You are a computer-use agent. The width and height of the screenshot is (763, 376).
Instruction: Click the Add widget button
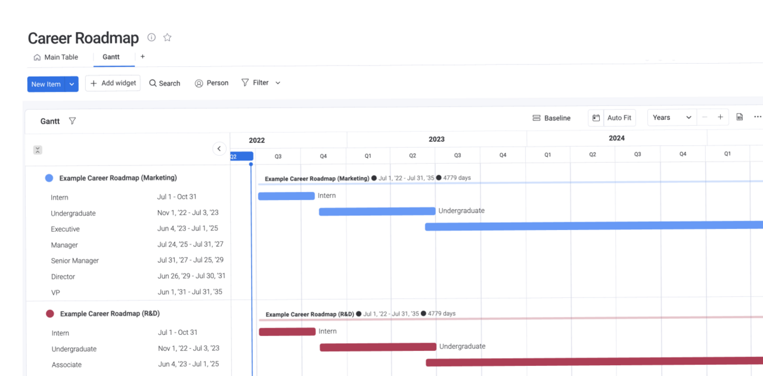(113, 83)
